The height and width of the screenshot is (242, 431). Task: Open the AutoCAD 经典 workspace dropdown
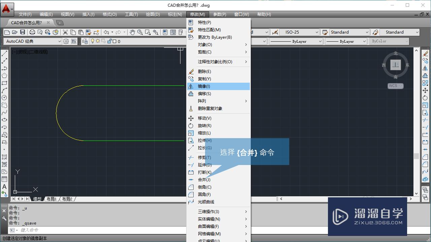click(x=33, y=41)
